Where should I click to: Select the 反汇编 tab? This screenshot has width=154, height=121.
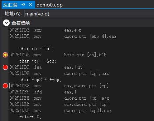(10, 5)
